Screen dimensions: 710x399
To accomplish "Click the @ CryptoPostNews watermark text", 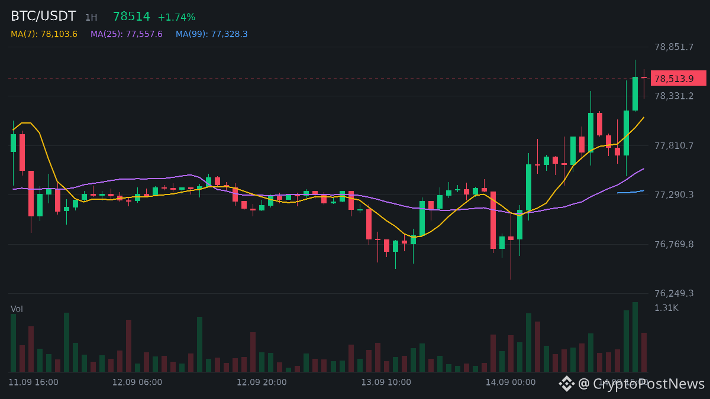I will pos(641,384).
